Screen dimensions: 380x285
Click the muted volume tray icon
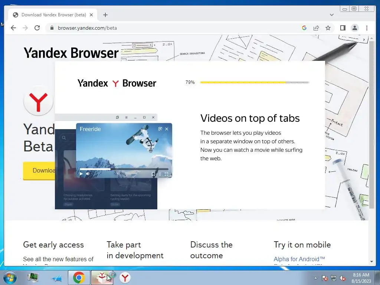(x=343, y=278)
